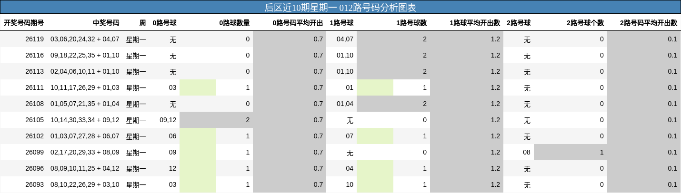681x193 pixels.
Task: Select the 1路号球 column header
Action: click(341, 23)
